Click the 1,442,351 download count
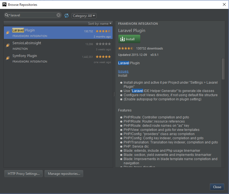Viewport: 229px width, 194px height. point(87,57)
